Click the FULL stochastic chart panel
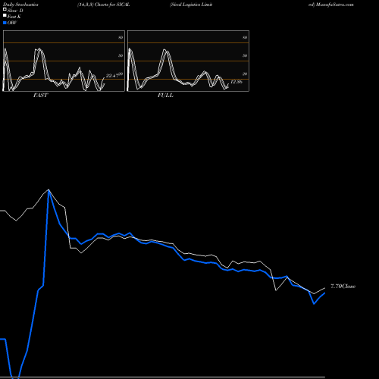Image resolution: width=379 pixels, height=379 pixels. point(188,61)
